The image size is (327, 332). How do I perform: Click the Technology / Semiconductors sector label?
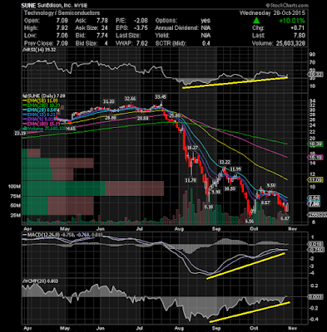pyautogui.click(x=62, y=13)
